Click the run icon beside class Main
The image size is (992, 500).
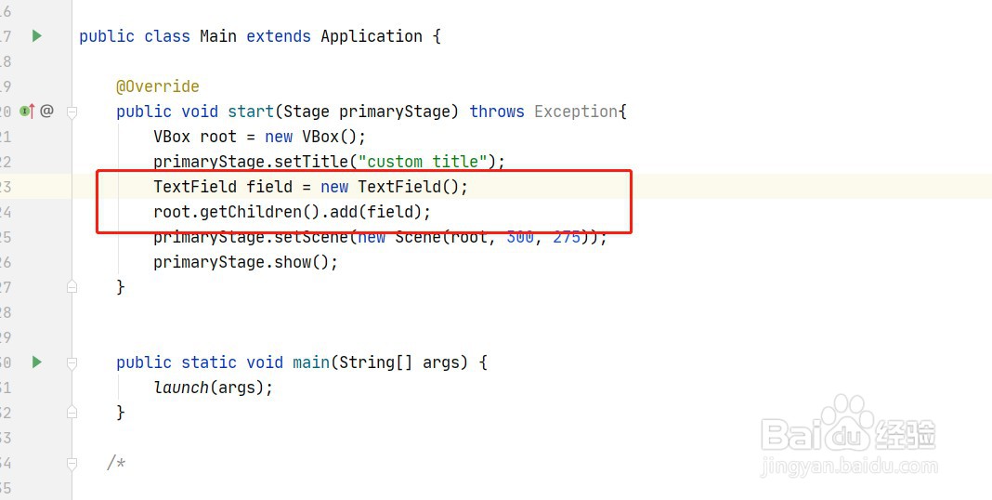click(37, 36)
